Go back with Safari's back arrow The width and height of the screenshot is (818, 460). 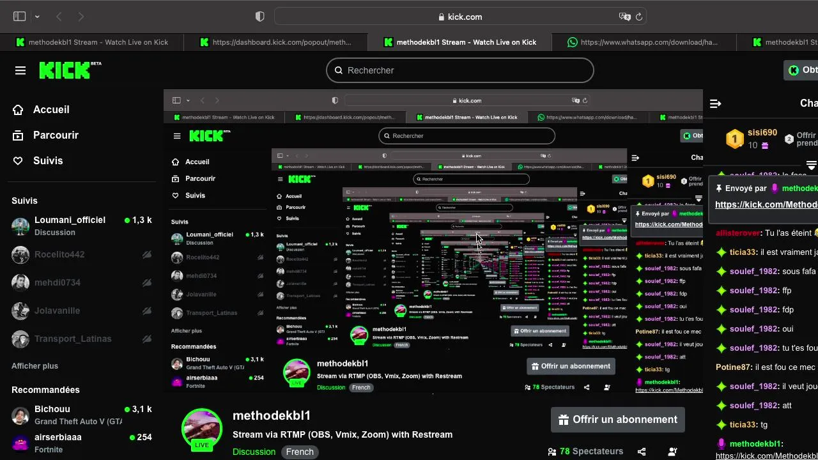(59, 17)
